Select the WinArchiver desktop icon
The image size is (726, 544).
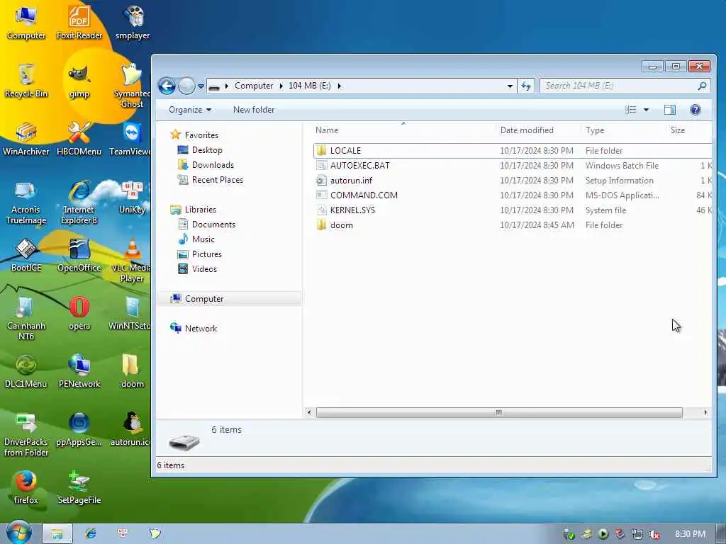point(26,139)
